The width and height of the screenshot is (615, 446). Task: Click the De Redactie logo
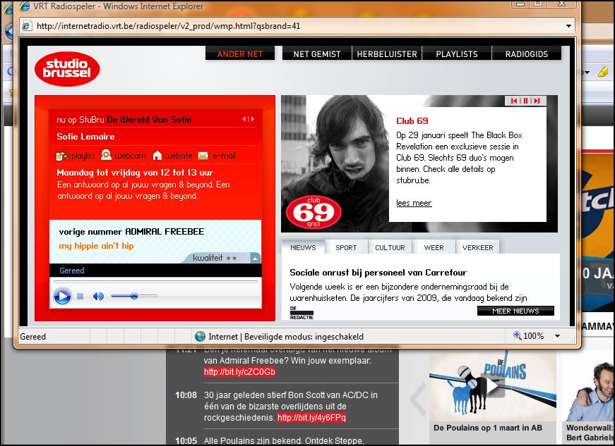(x=301, y=313)
